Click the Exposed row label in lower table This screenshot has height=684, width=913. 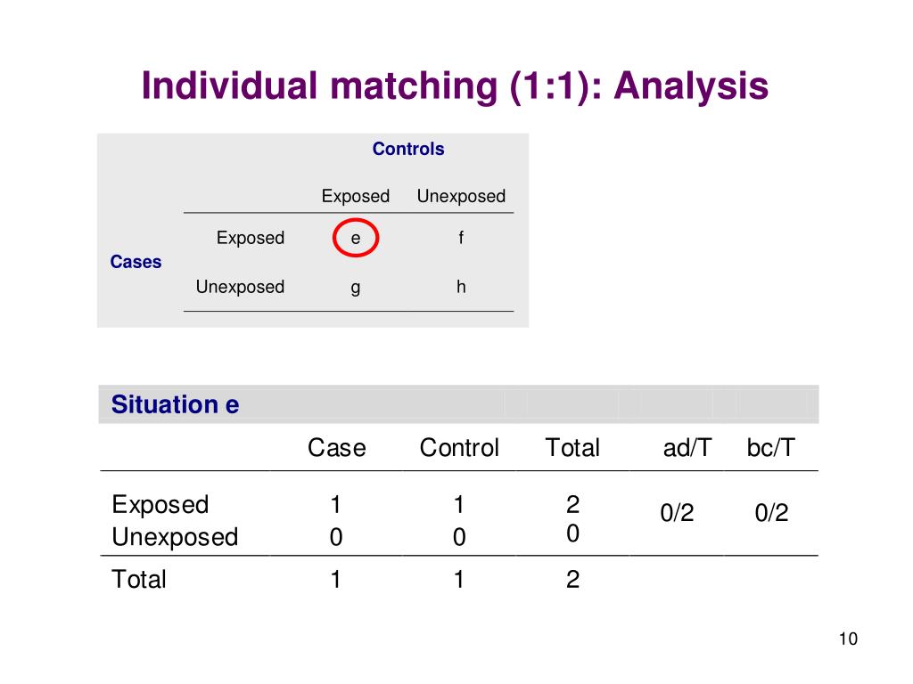[x=160, y=504]
